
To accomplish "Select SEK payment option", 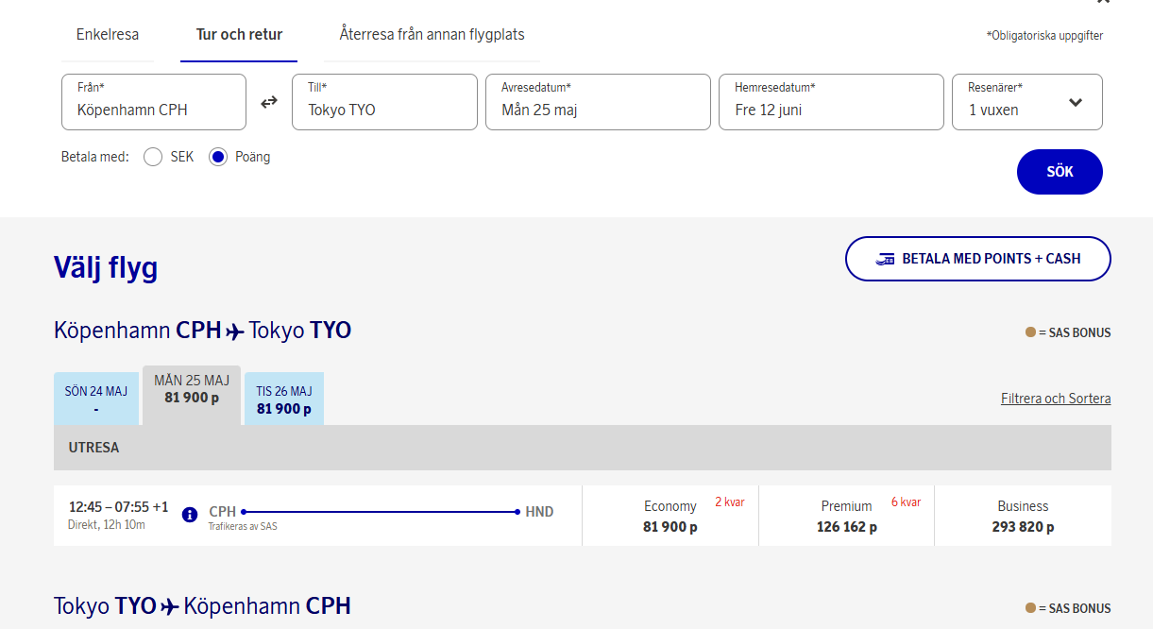I will coord(153,158).
